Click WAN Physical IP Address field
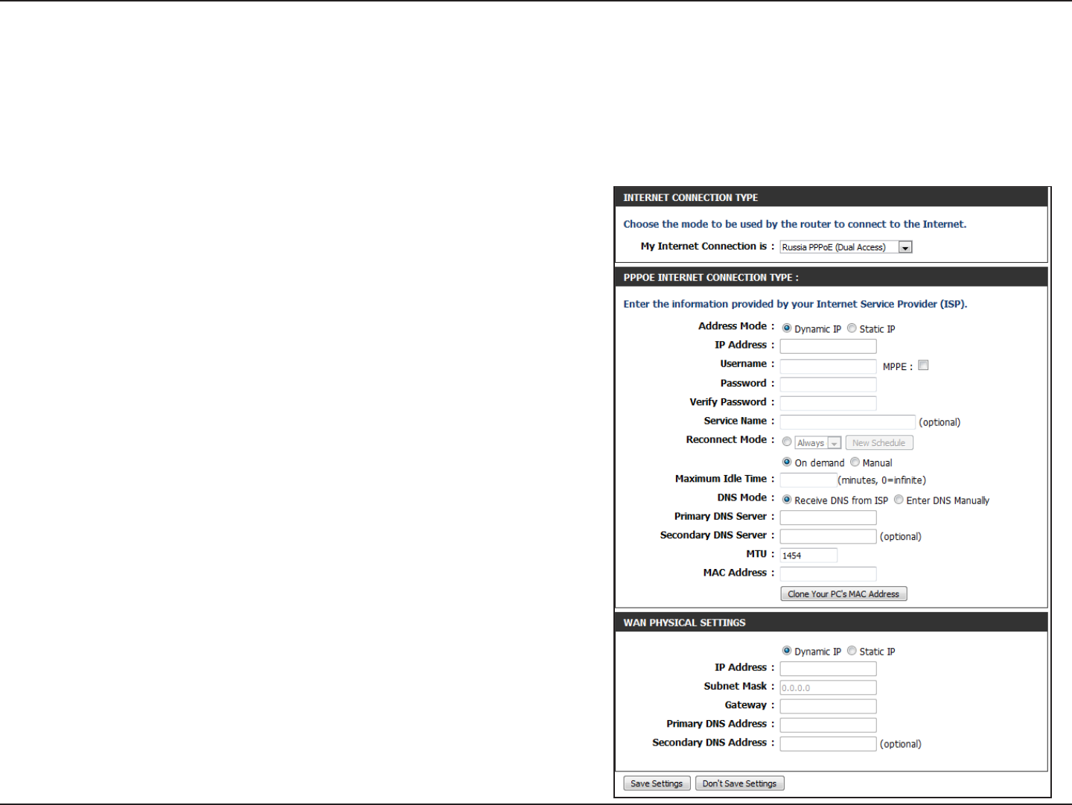This screenshot has height=805, width=1072. click(828, 669)
